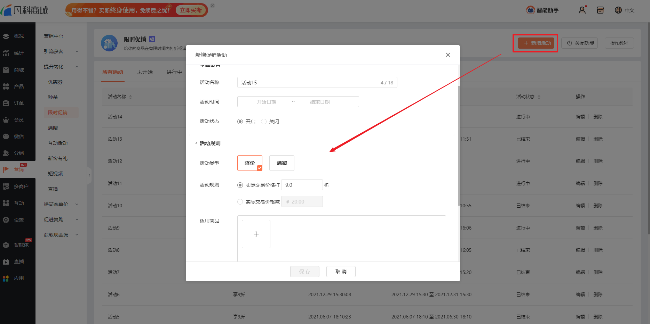Click plus icon to add applicable products
650x324 pixels.
(256, 234)
